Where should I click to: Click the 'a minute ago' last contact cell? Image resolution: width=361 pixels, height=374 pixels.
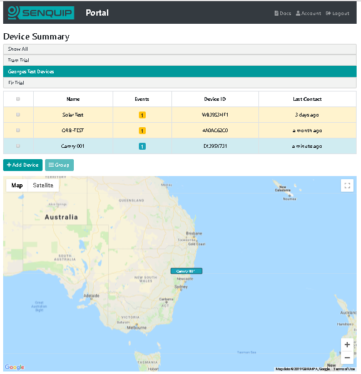(x=307, y=146)
